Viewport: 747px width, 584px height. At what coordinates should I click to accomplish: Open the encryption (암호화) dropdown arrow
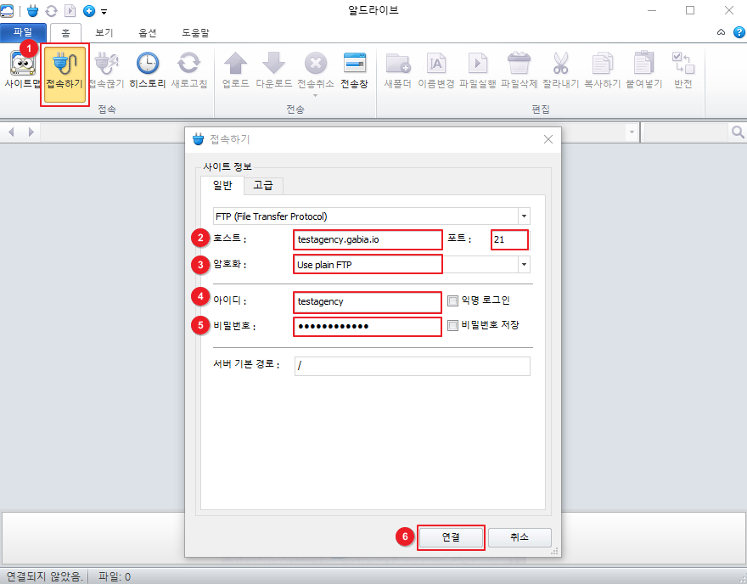click(x=524, y=264)
